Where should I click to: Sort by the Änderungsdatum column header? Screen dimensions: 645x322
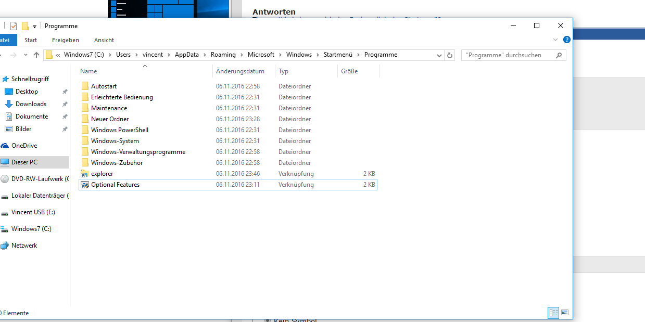pyautogui.click(x=244, y=71)
